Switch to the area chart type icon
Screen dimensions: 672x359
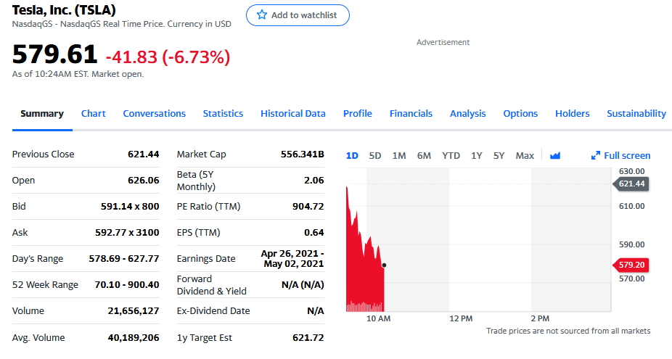pyautogui.click(x=555, y=156)
